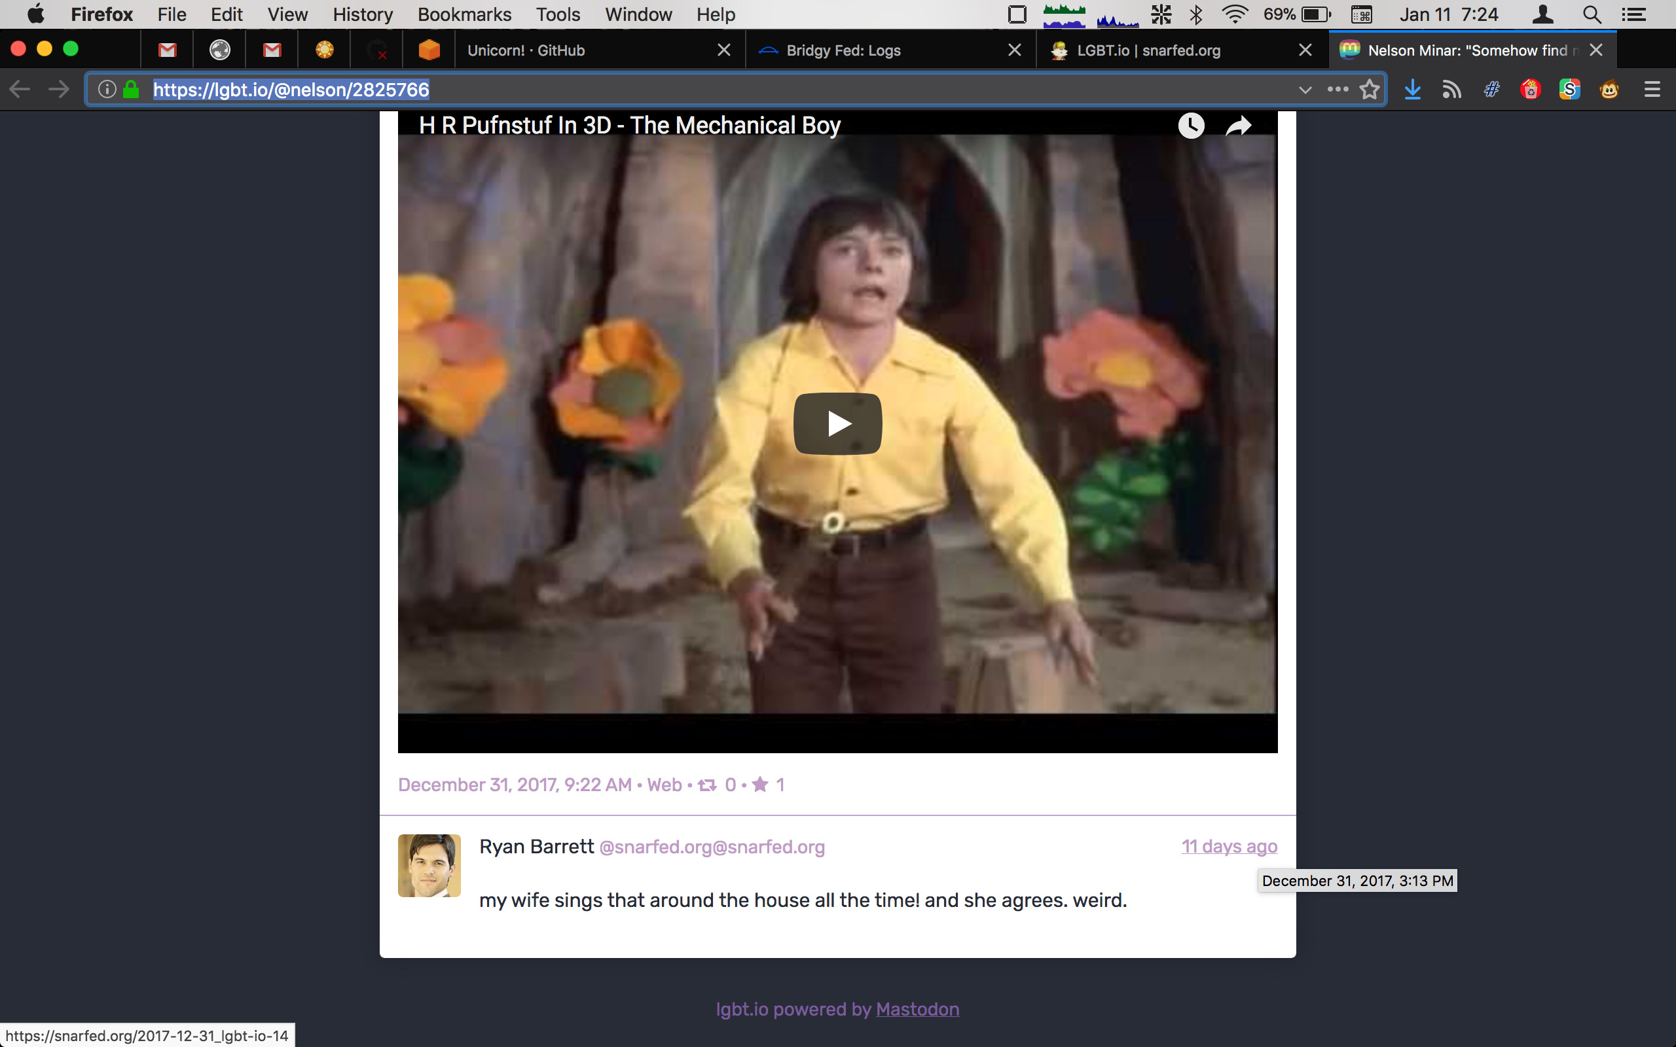1676x1047 pixels.
Task: Open @snarfed.org@snarfed.org profile handle
Action: click(712, 847)
